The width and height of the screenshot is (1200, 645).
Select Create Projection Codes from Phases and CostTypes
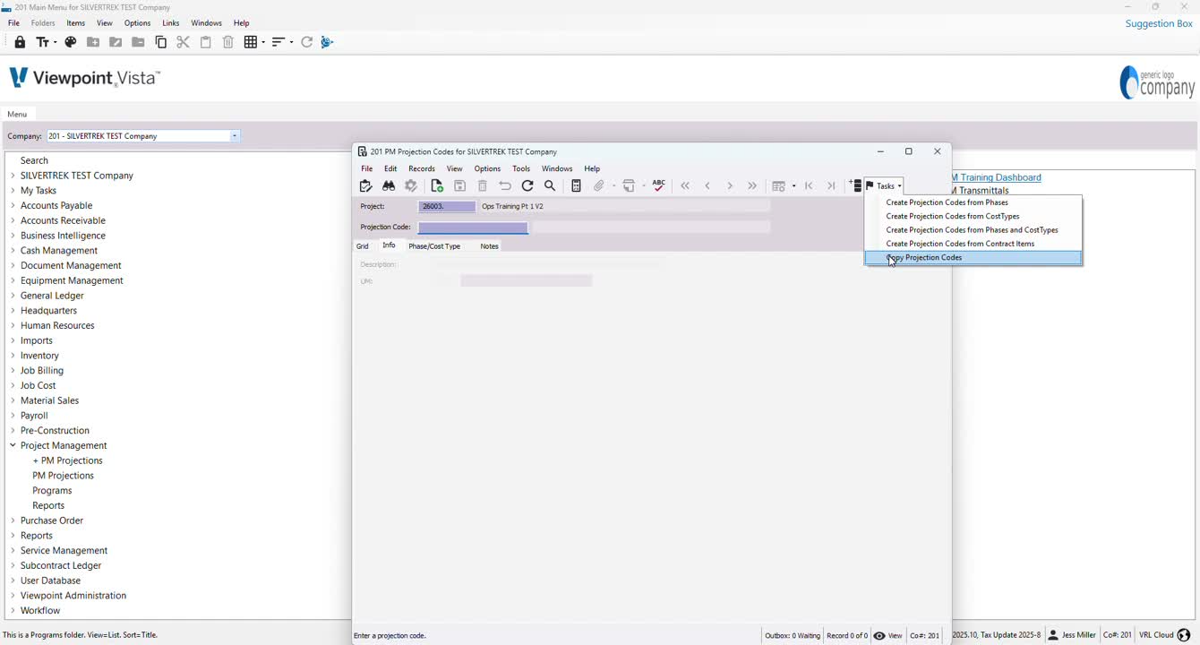(973, 230)
